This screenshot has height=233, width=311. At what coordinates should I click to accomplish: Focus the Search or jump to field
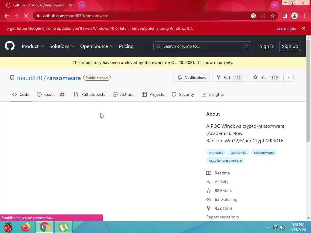point(203,46)
